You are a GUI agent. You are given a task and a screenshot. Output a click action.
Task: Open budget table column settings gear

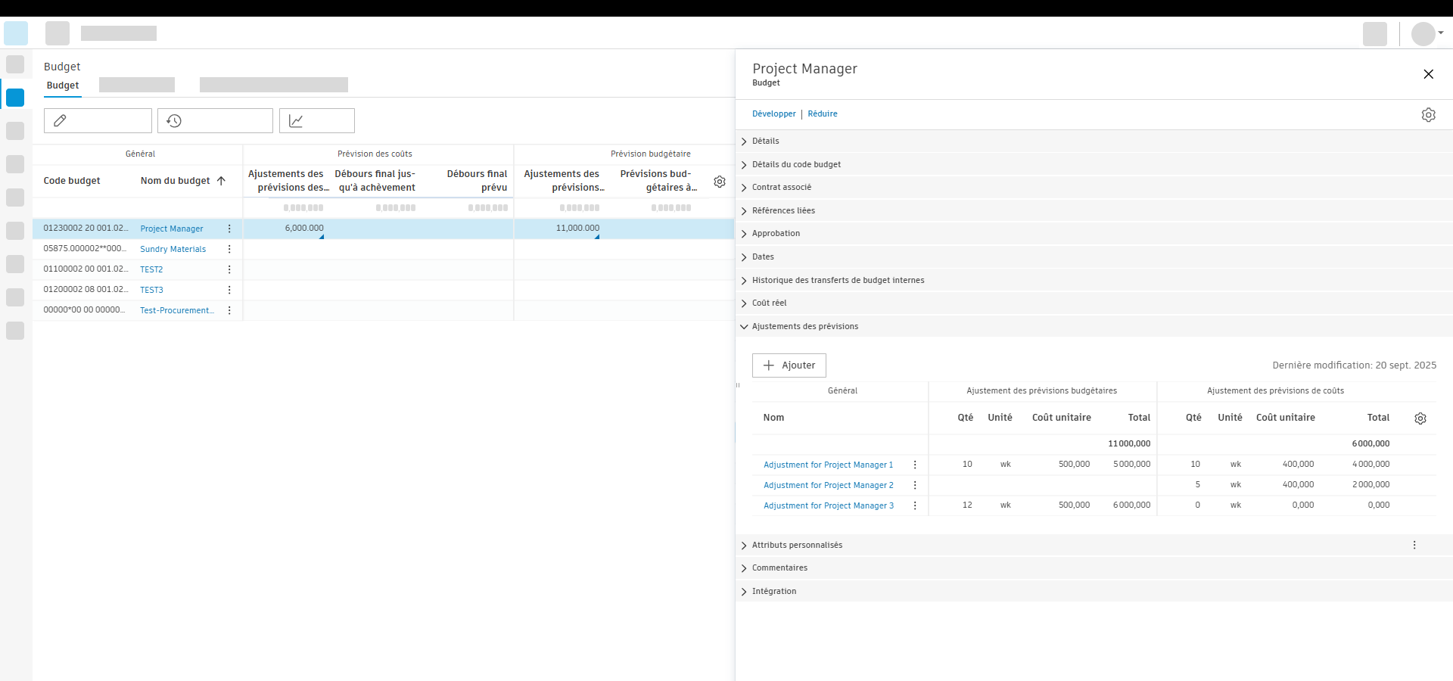pyautogui.click(x=720, y=182)
